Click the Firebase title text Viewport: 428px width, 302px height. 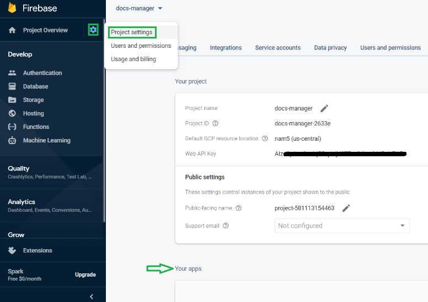click(40, 8)
